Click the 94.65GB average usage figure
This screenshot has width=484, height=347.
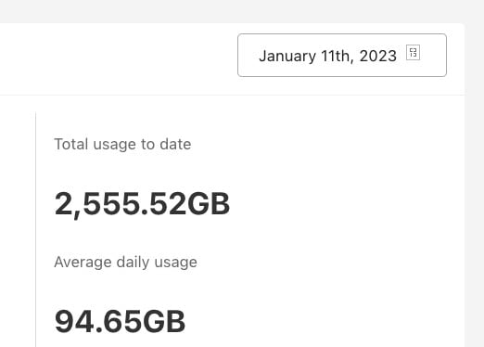coord(120,321)
